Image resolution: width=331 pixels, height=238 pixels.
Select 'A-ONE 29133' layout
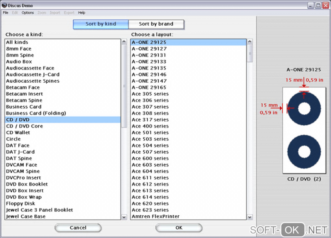click(189, 62)
